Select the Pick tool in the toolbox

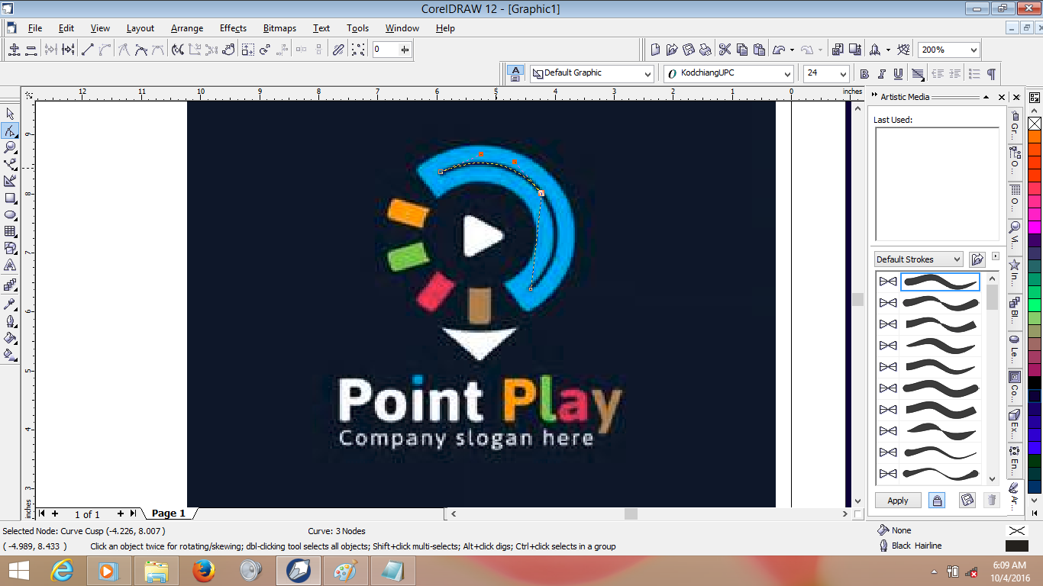click(x=11, y=114)
